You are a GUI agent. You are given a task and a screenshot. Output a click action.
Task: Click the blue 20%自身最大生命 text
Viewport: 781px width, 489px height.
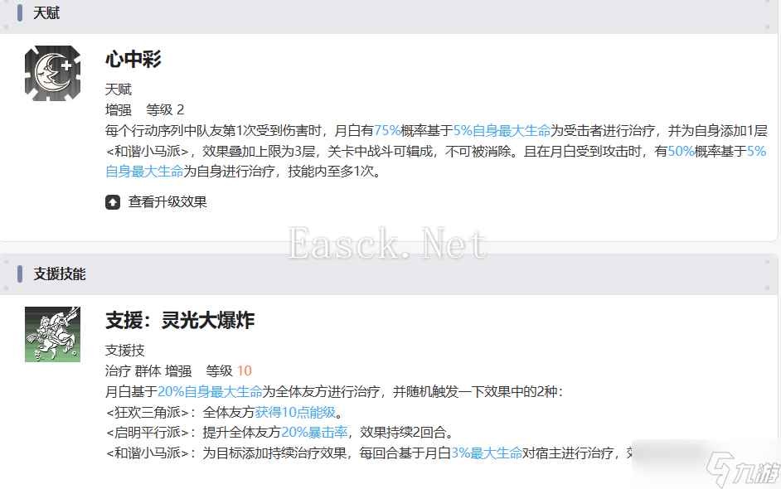tap(210, 392)
